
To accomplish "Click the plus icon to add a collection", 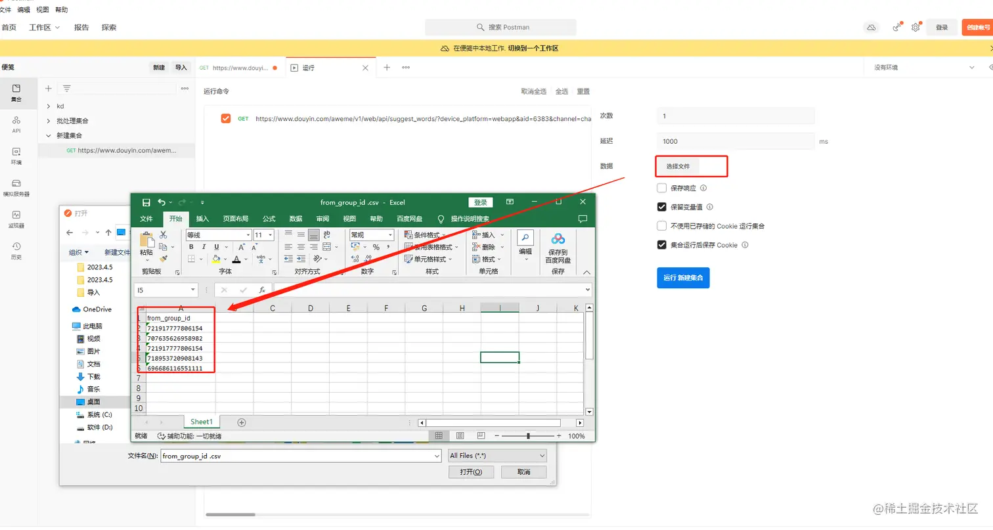I will (48, 88).
